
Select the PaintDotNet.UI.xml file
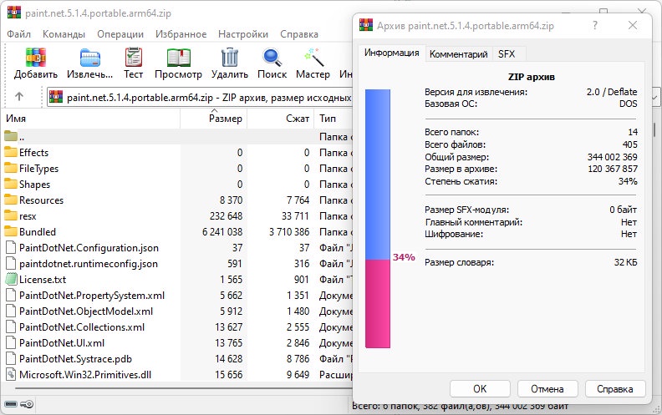62,343
